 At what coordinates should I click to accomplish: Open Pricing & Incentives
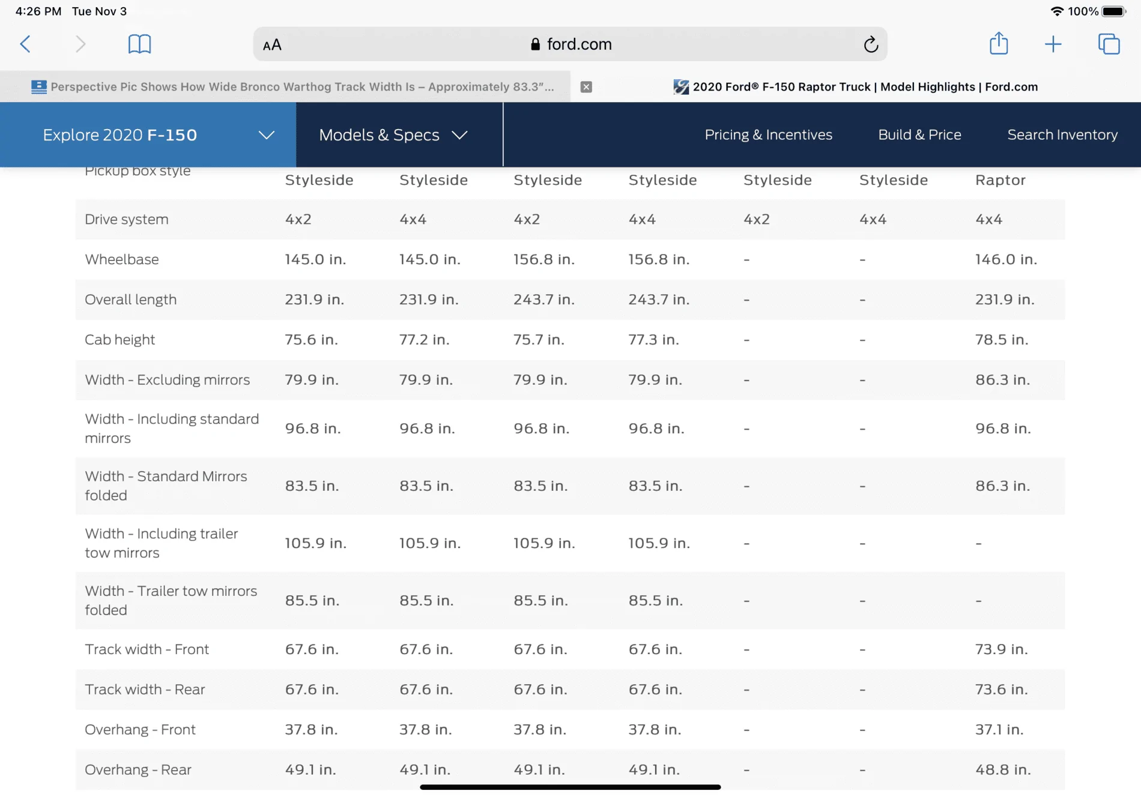(x=768, y=134)
